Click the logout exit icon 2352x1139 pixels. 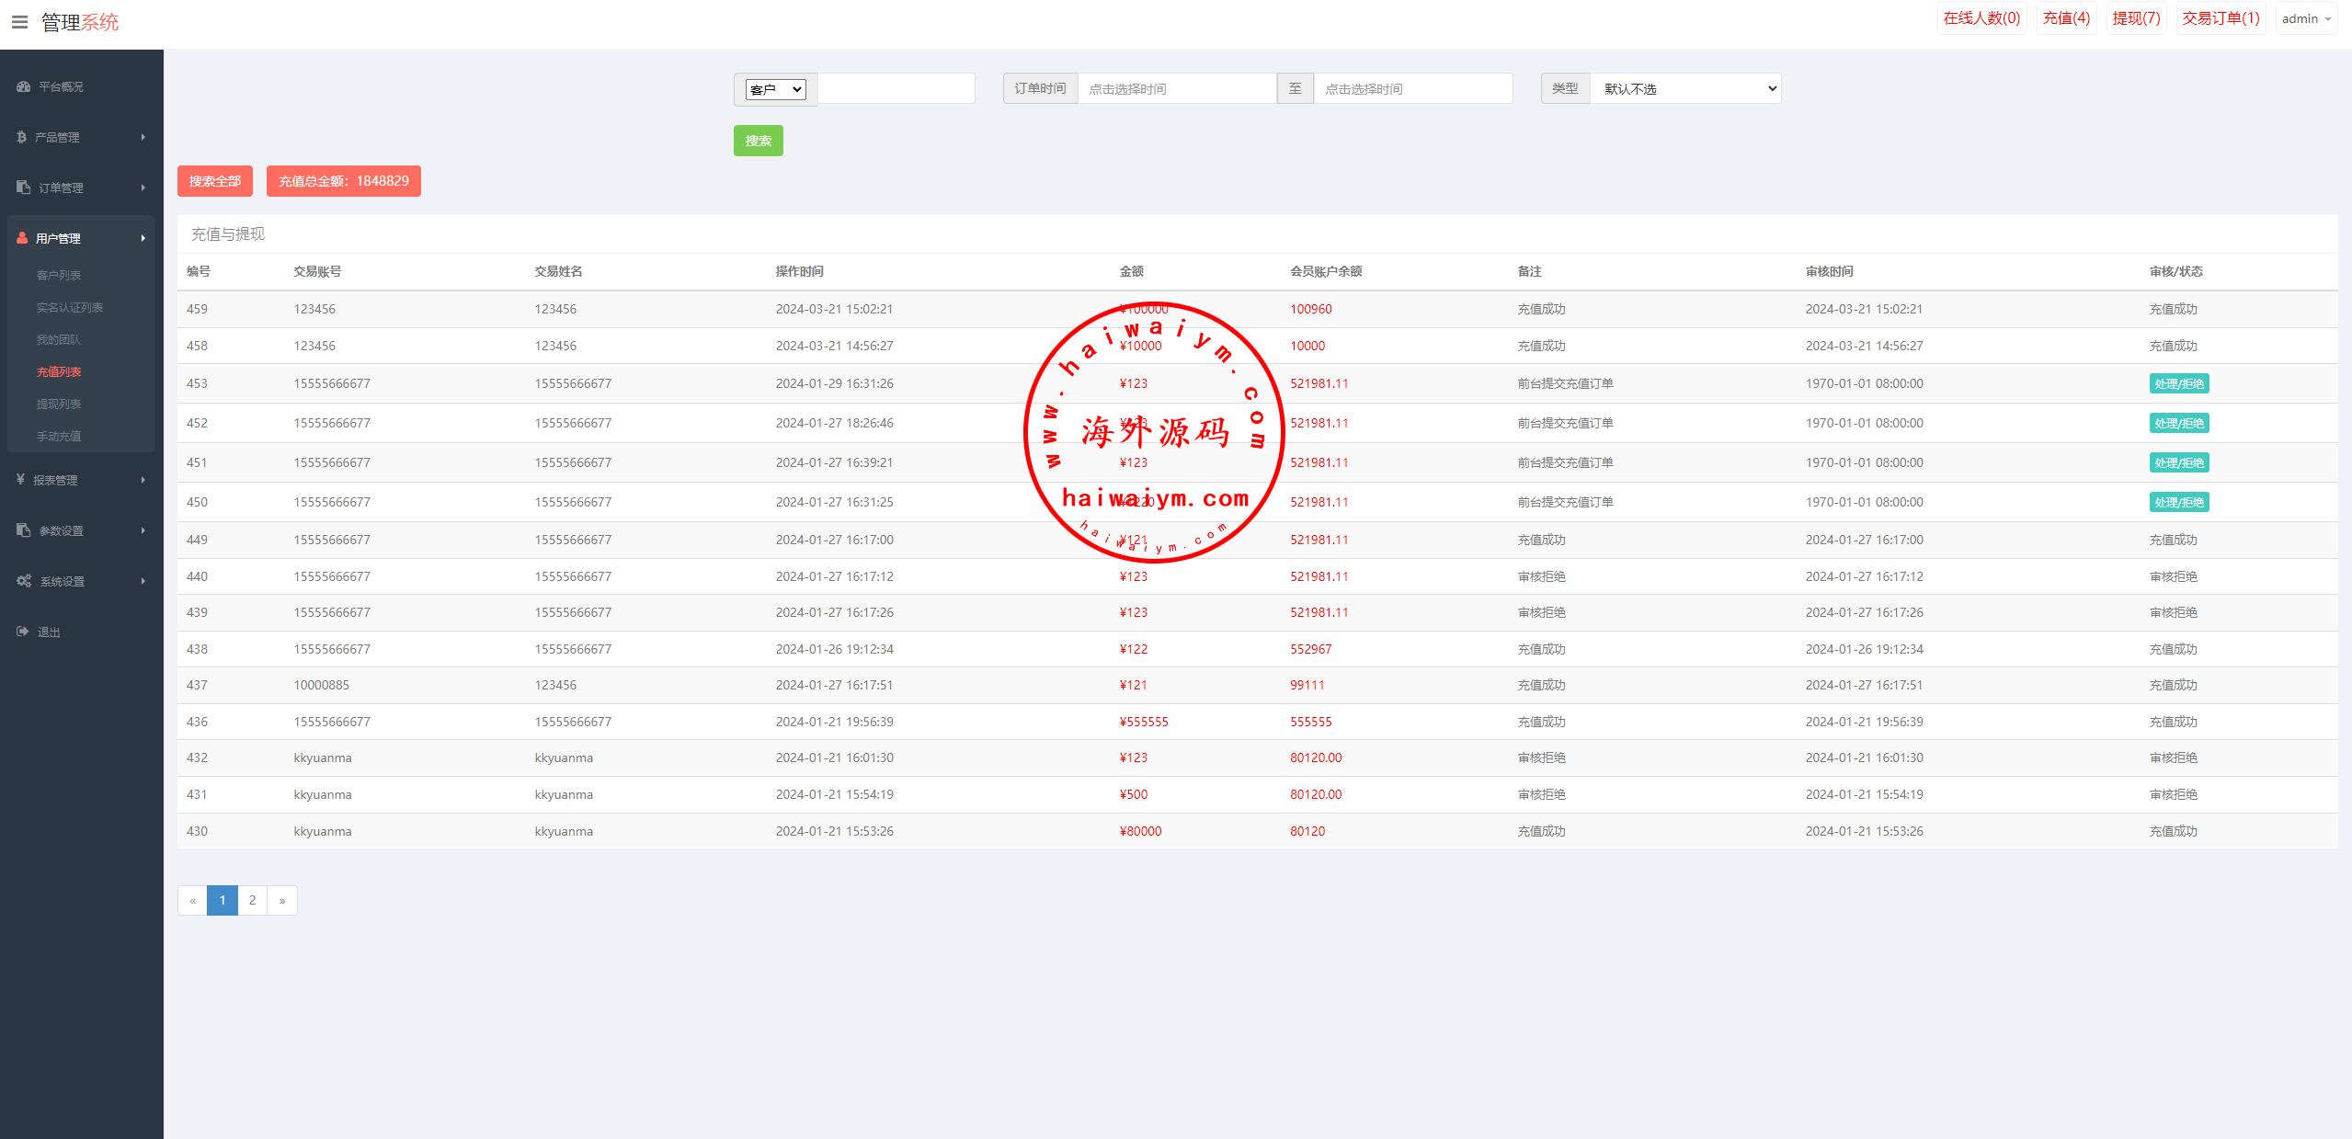coord(23,632)
